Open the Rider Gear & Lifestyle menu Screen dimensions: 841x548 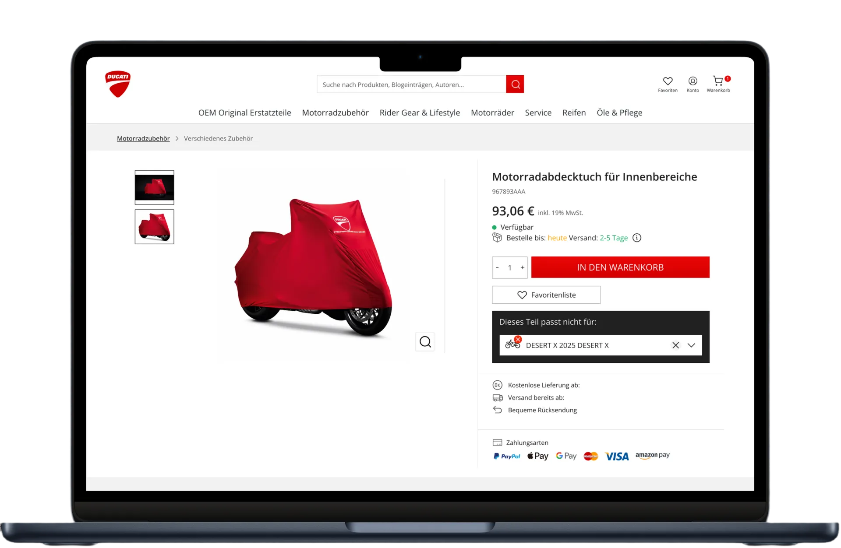tap(420, 112)
